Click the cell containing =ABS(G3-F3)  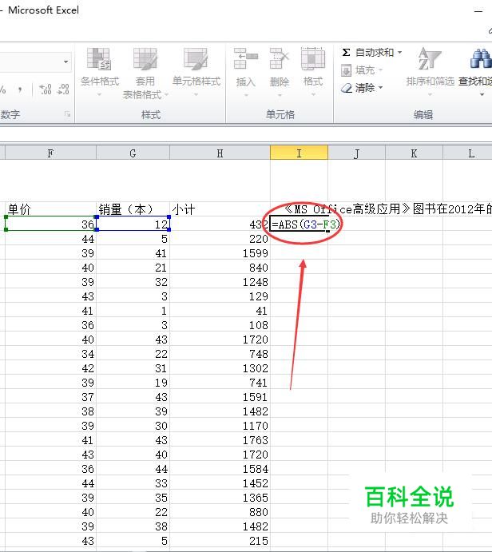click(299, 224)
